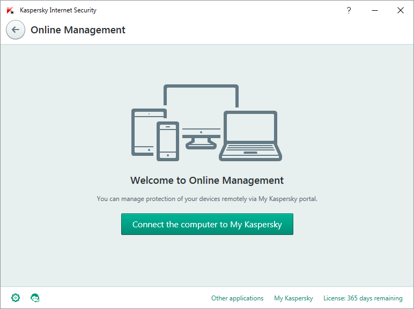Close the Kaspersky Internet Security window
Screen dimensions: 414x309
pos(400,10)
